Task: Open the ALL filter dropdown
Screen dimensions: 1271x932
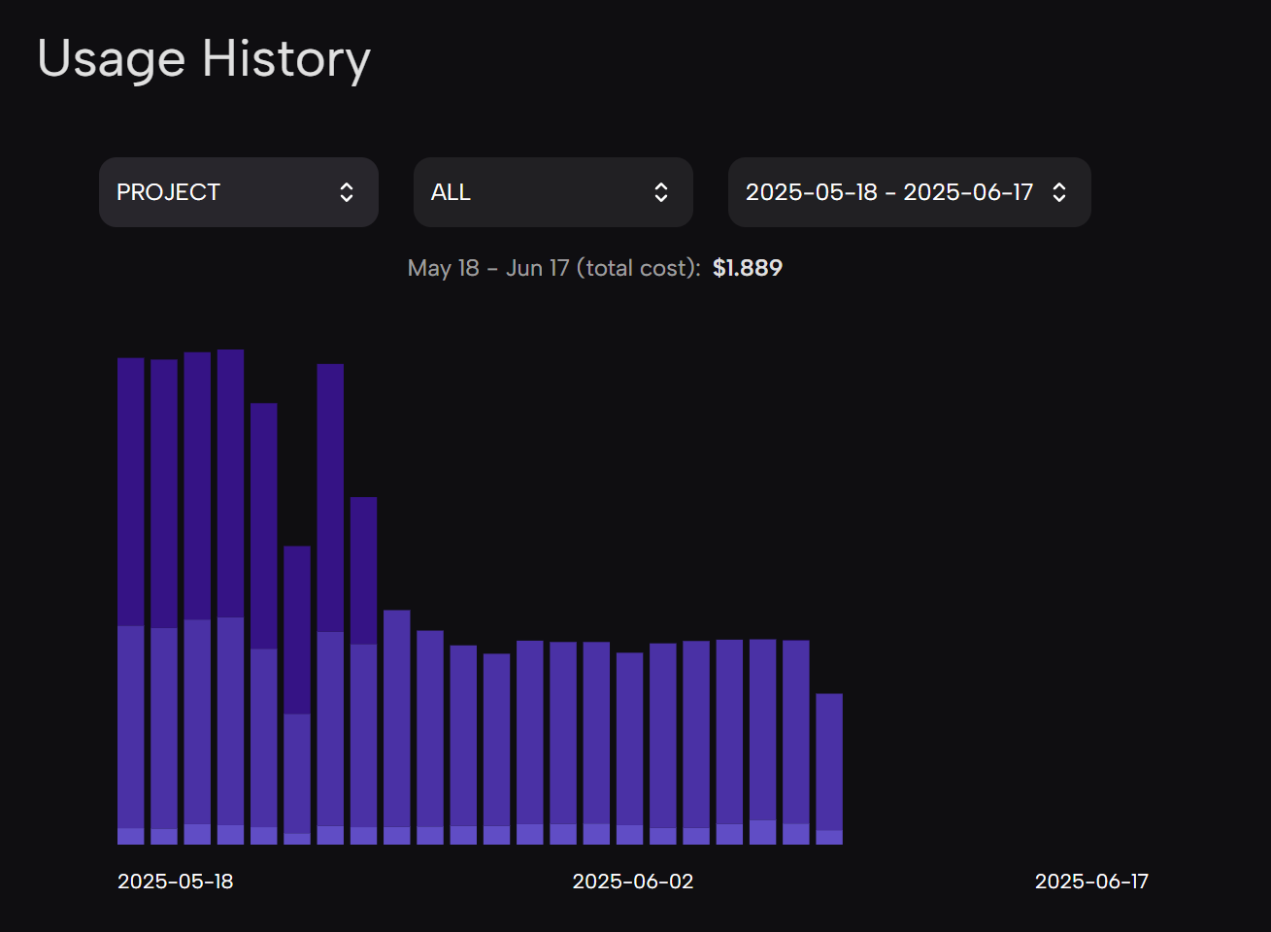Action: click(553, 192)
